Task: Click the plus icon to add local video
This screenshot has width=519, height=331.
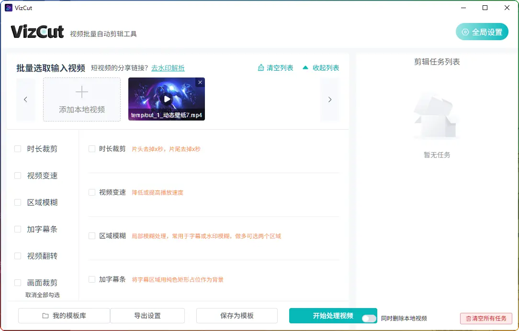Action: 82,92
